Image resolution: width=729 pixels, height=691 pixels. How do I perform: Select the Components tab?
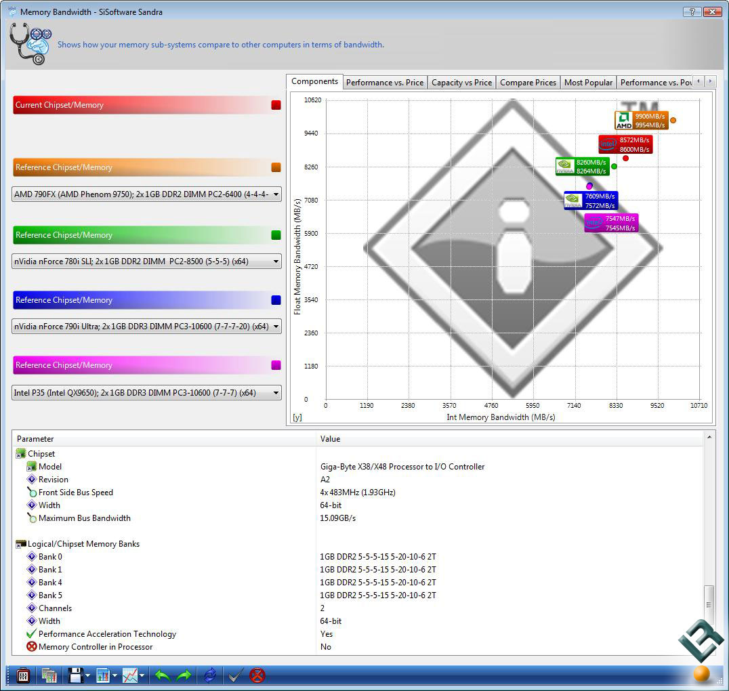pos(315,81)
